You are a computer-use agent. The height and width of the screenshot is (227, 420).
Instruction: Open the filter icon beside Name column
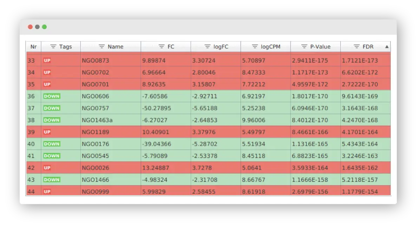101,47
